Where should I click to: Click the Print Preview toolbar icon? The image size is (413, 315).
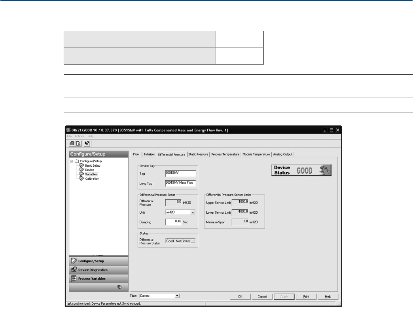[x=78, y=144]
